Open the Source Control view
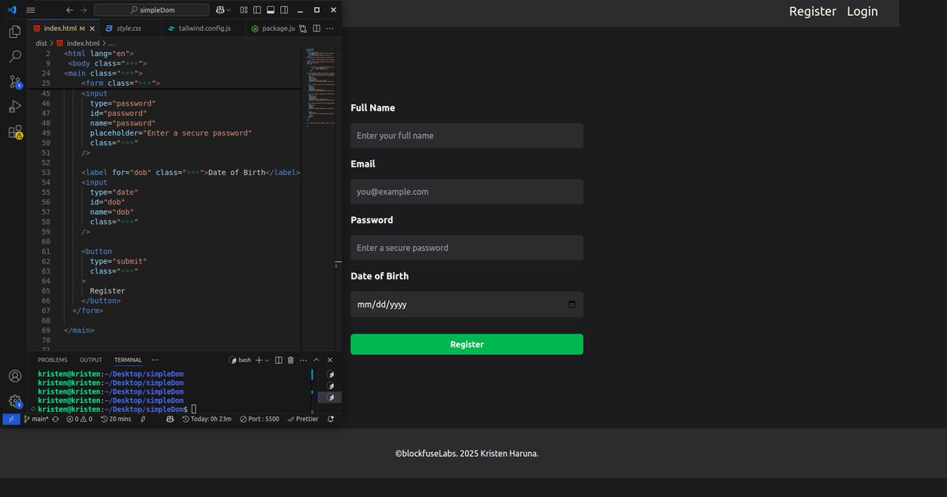 14,82
